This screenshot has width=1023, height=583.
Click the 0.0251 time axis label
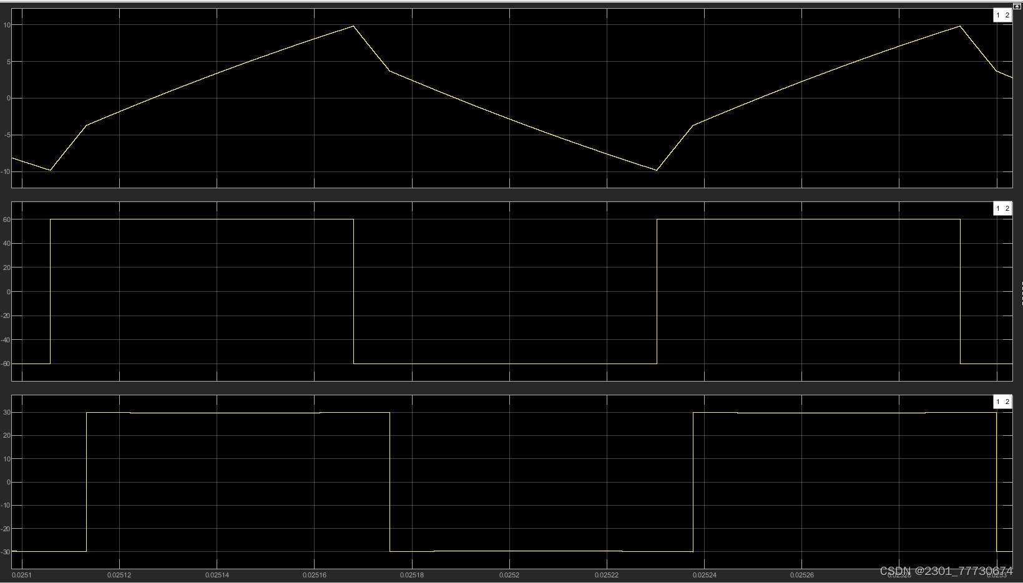point(21,575)
